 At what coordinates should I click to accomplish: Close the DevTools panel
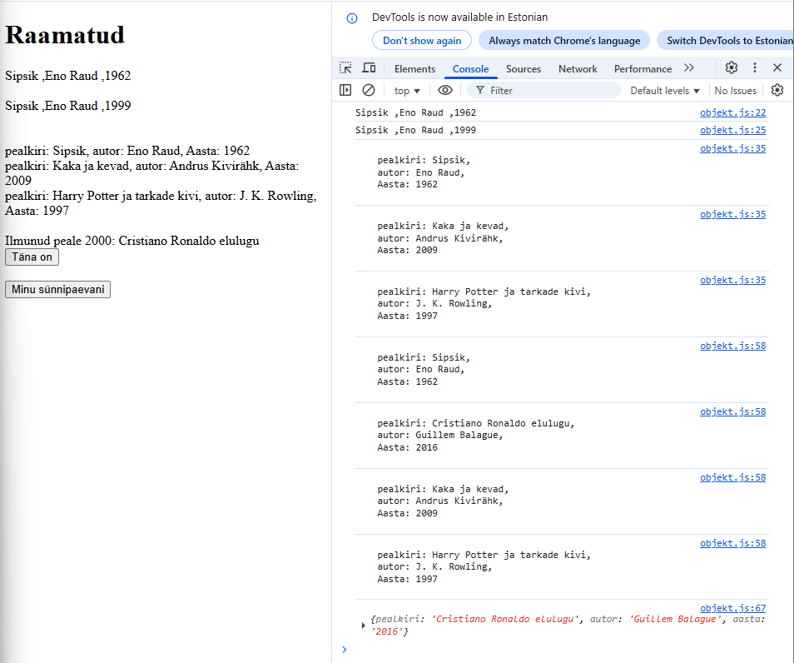777,68
